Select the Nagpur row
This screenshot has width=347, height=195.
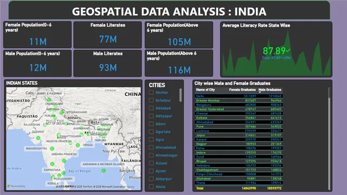coord(239,144)
